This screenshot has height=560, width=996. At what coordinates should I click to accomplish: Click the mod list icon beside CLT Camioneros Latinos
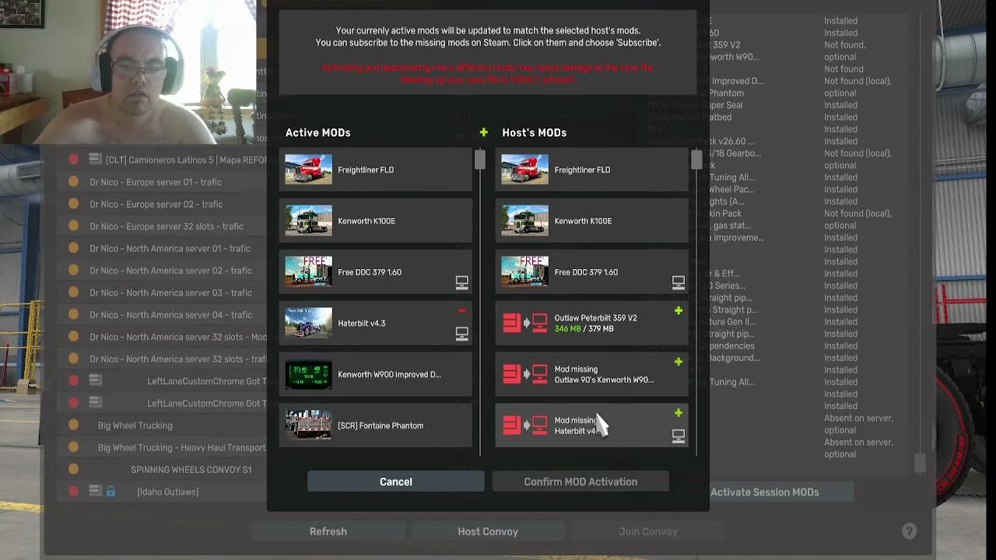(95, 159)
